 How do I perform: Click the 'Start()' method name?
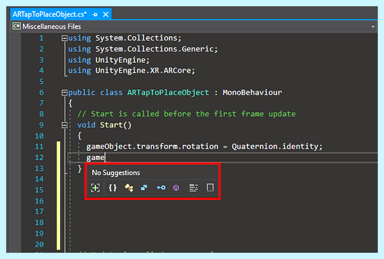click(116, 125)
